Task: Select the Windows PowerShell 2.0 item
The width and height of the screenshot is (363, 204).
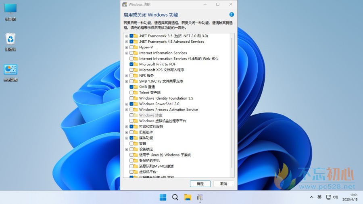Action: tap(159, 104)
